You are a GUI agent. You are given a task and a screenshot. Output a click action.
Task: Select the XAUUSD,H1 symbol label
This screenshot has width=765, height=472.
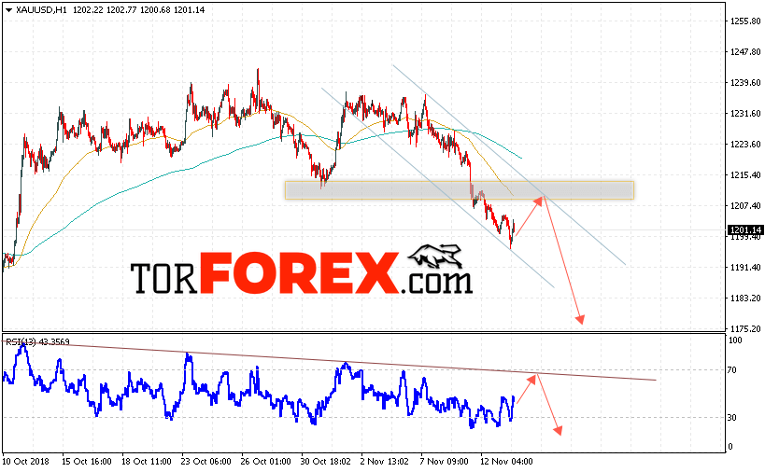tap(41, 9)
